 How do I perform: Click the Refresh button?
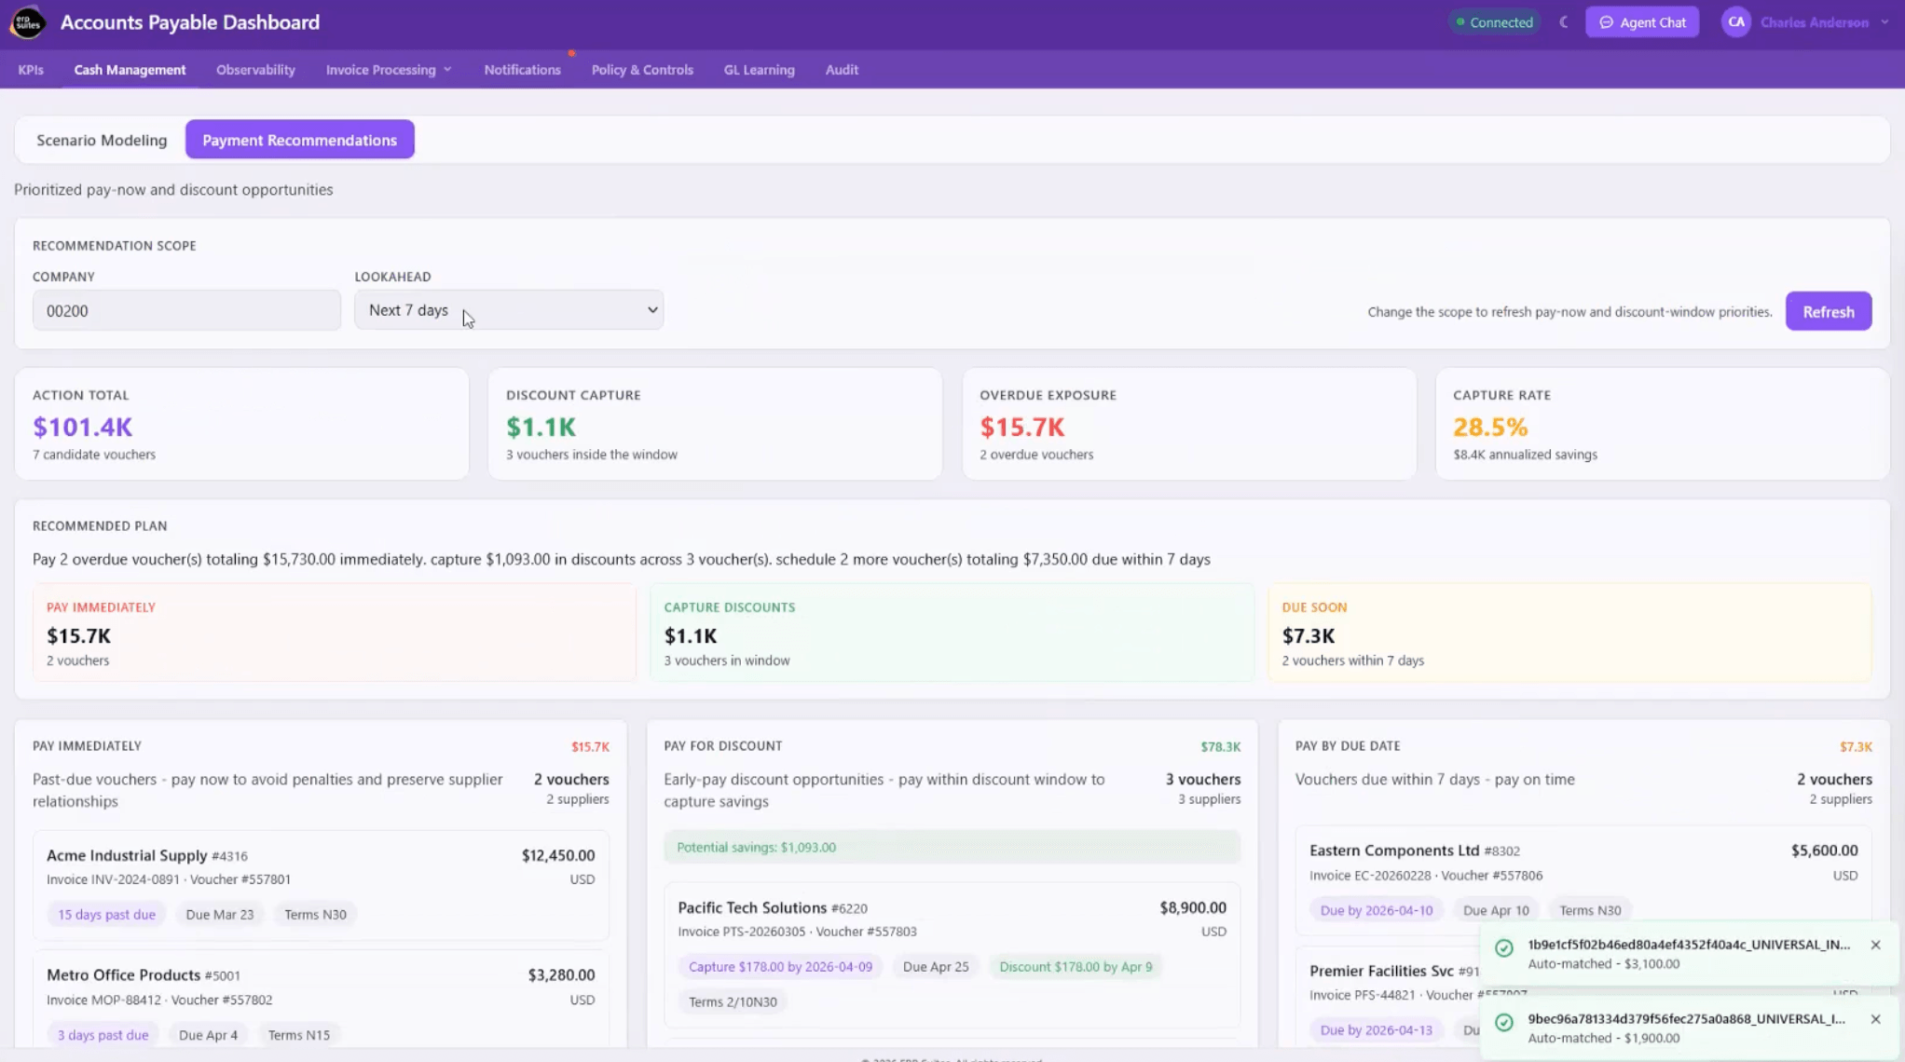(x=1828, y=311)
